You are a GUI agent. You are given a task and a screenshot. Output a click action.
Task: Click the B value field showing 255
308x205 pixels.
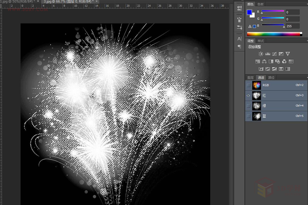[x=292, y=26]
